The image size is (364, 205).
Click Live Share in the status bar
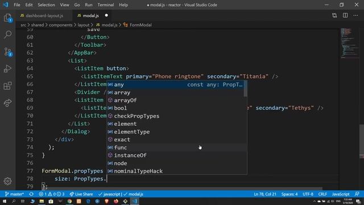click(x=81, y=194)
